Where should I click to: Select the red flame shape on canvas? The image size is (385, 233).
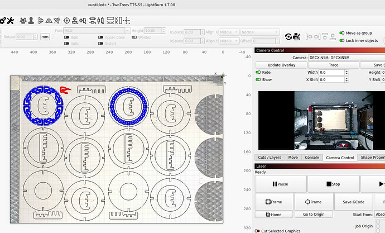[65, 90]
